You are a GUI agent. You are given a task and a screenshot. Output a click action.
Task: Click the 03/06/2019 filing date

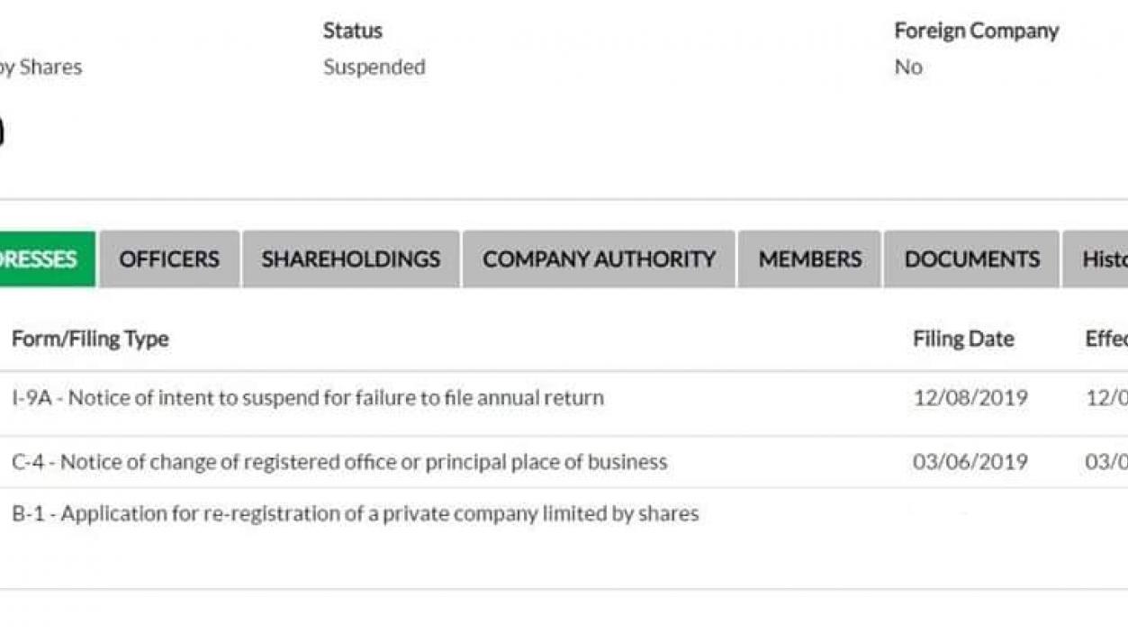(x=970, y=462)
